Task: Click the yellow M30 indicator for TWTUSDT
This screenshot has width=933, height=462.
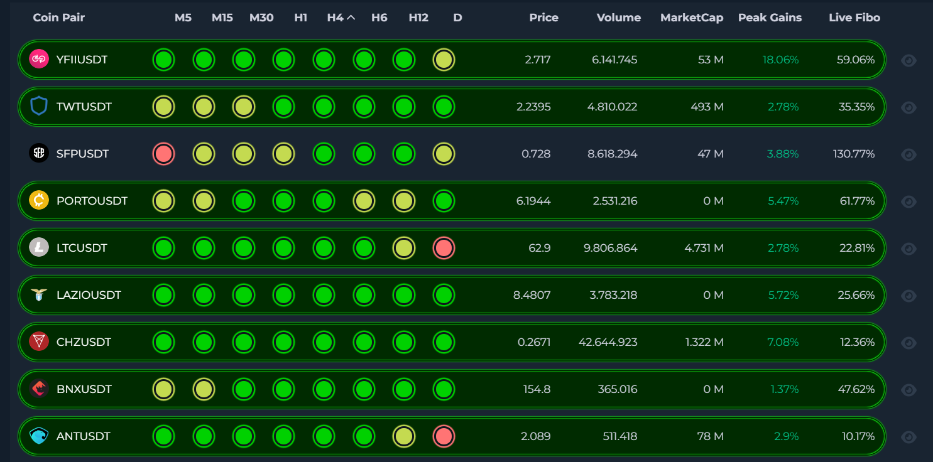Action: (x=243, y=107)
